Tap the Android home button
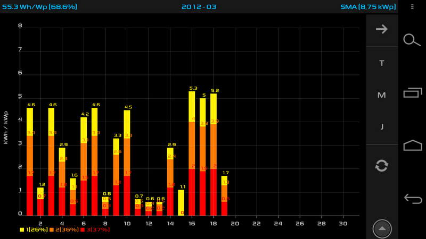The height and width of the screenshot is (239, 426). (x=413, y=145)
